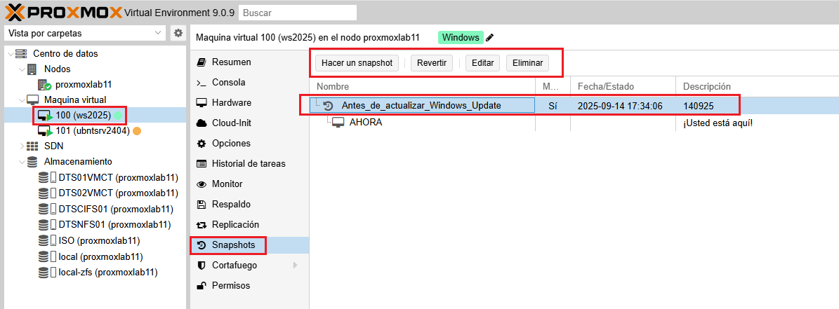Collapse the Almacenamiento folder

click(x=21, y=161)
